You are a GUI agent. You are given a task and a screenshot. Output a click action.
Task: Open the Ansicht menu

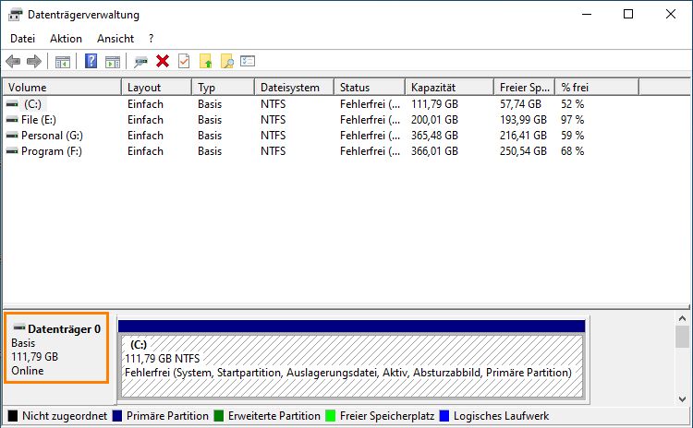tap(115, 39)
